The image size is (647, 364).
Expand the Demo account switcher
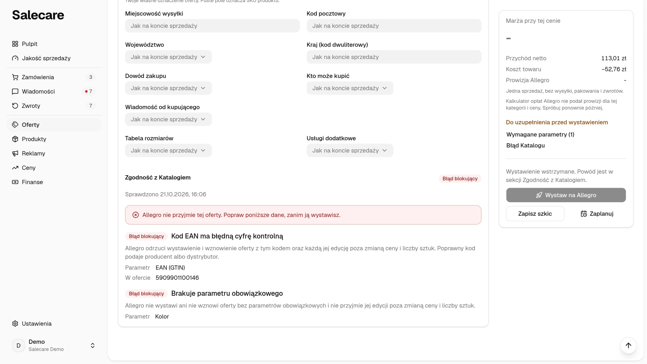pyautogui.click(x=54, y=345)
